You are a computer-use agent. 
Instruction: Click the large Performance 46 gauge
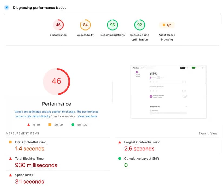[57, 82]
